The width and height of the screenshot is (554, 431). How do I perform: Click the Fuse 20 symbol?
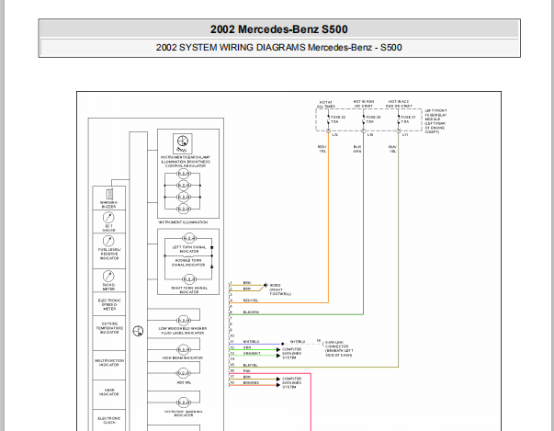tap(364, 119)
